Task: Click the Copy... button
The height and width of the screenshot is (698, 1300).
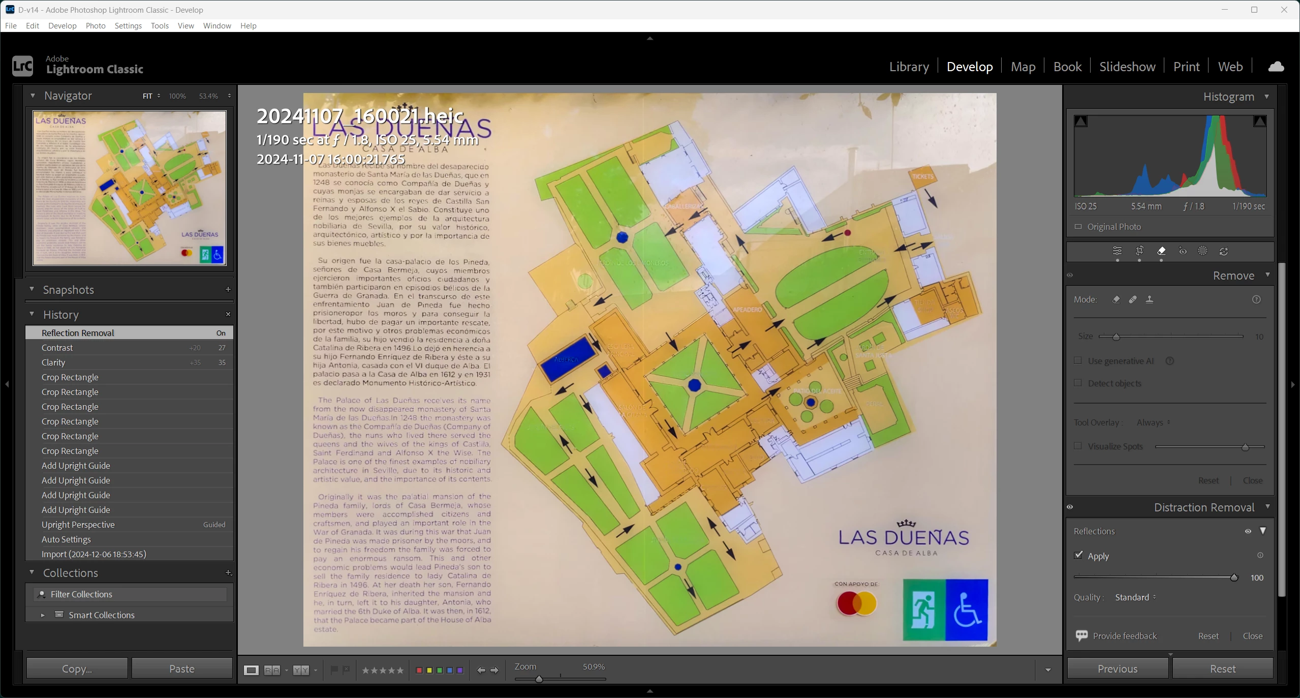Action: (77, 669)
